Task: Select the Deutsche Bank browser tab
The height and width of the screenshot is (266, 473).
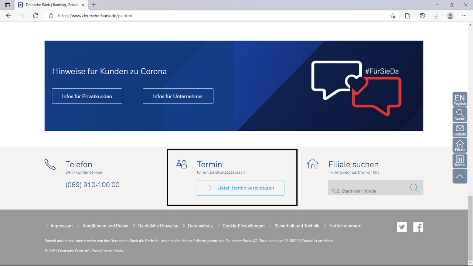Action: 51,5
